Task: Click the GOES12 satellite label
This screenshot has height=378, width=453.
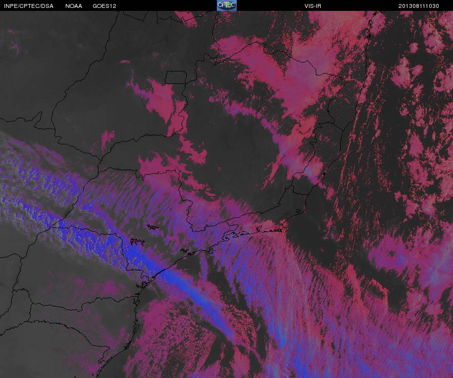Action: tap(104, 6)
